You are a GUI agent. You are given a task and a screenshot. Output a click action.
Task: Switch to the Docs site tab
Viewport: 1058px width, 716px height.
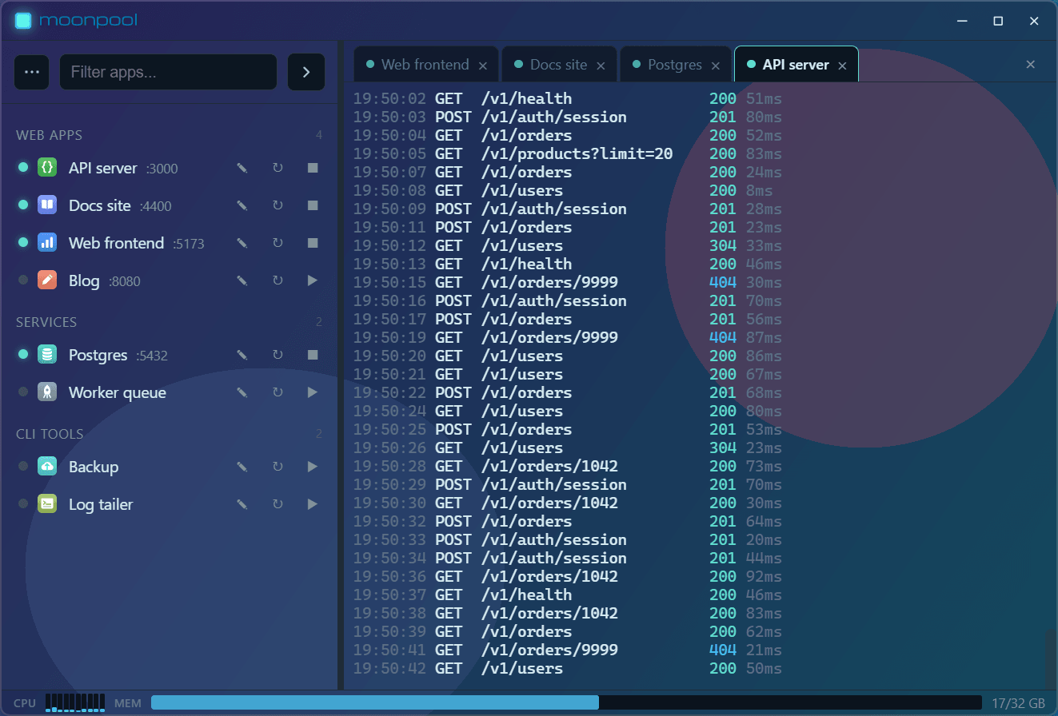(x=558, y=65)
